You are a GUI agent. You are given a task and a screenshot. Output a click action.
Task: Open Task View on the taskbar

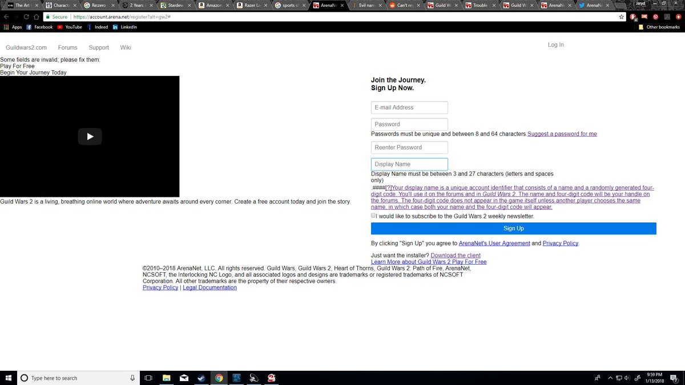(x=148, y=378)
